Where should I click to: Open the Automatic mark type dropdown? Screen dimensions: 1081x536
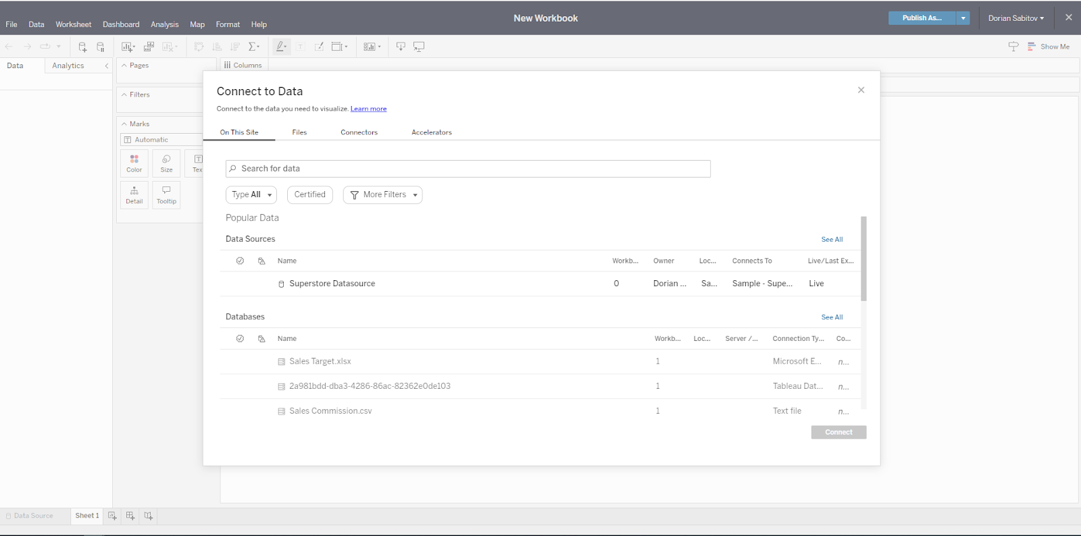click(161, 140)
